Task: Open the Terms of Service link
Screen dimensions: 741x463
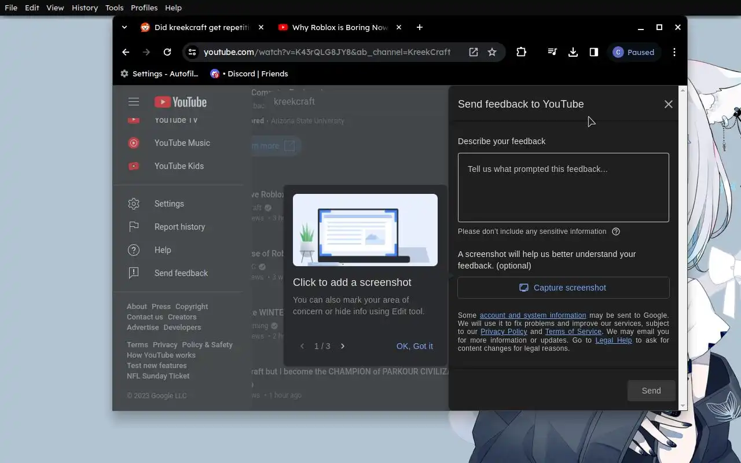Action: (x=573, y=332)
